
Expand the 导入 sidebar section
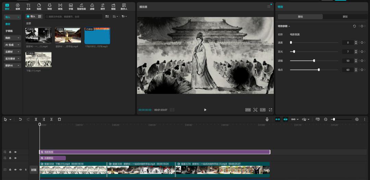point(12,17)
